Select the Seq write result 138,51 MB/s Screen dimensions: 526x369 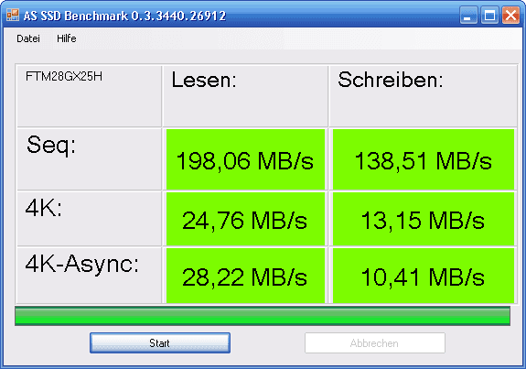pos(424,159)
